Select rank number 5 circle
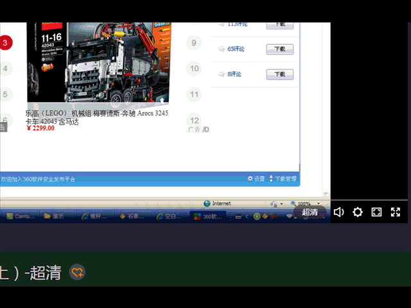The image size is (411, 308). [x=5, y=94]
